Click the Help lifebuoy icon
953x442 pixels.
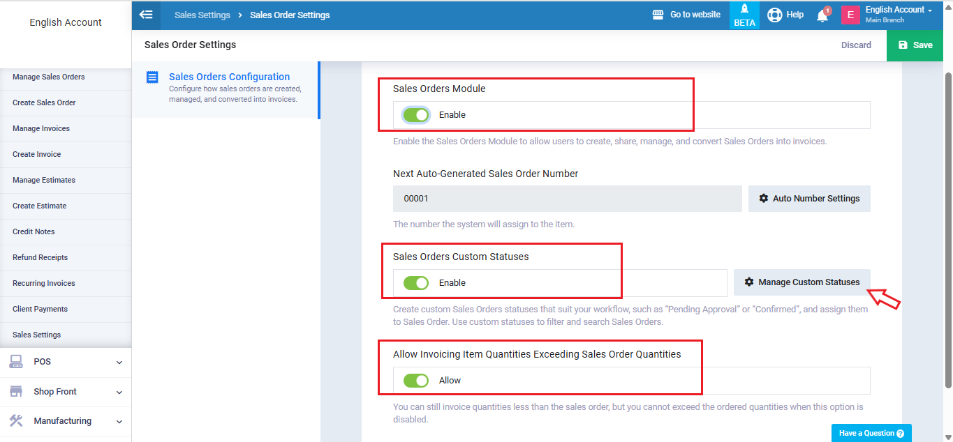pos(774,15)
